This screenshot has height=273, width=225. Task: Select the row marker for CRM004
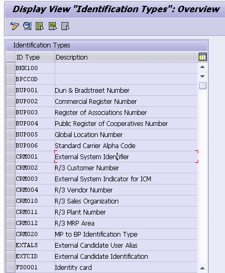[x=11, y=190]
